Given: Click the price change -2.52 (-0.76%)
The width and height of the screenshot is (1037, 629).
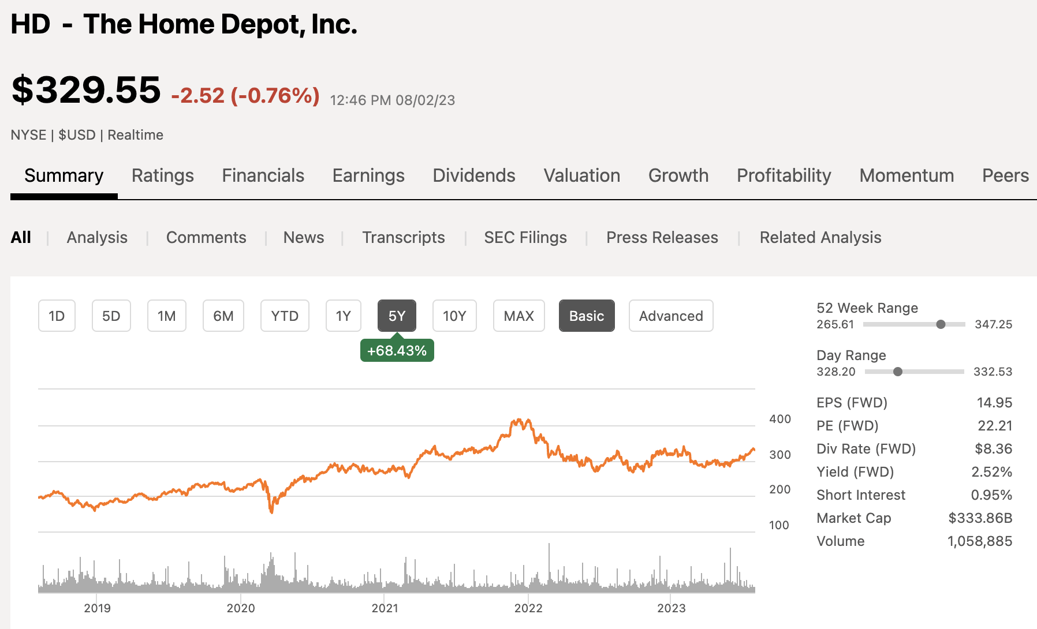Looking at the screenshot, I should click(x=245, y=95).
